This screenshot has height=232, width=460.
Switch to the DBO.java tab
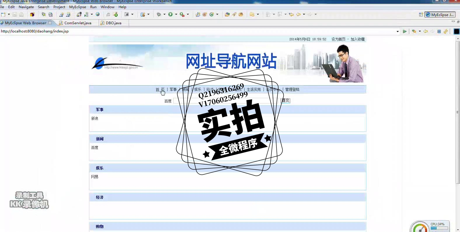[x=114, y=23]
